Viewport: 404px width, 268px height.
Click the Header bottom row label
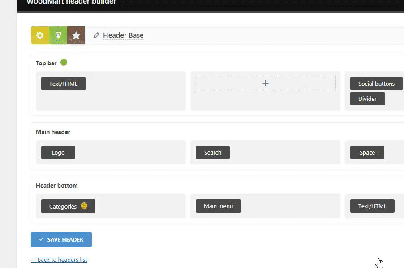coord(57,185)
